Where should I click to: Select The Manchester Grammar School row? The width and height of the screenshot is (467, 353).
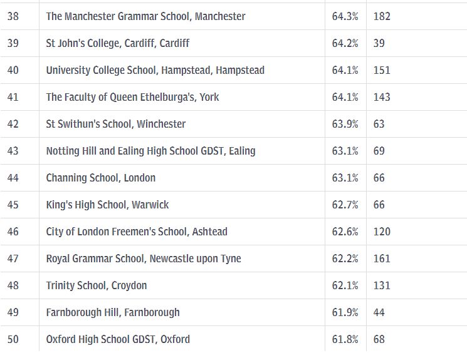(x=233, y=16)
